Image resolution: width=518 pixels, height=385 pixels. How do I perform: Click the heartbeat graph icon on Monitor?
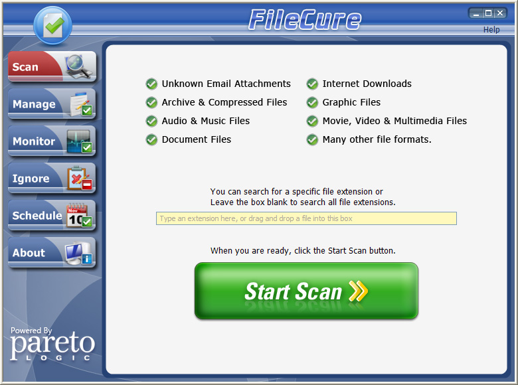(79, 141)
